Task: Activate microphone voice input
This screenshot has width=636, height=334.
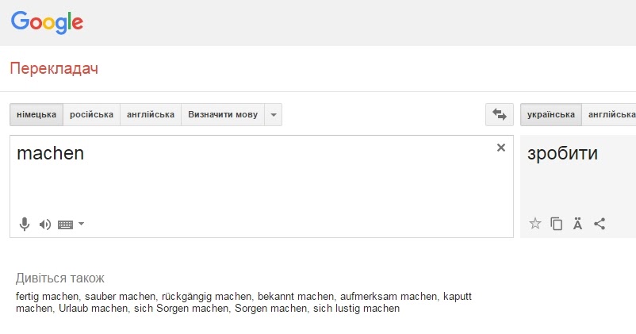Action: click(25, 224)
